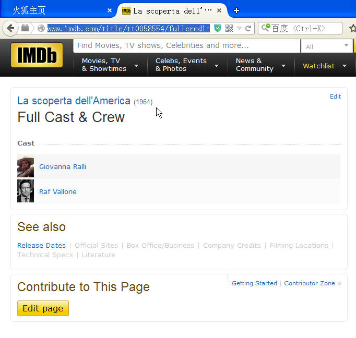Open the Getting Started link
Viewport: 356px width, 338px height.
click(254, 283)
